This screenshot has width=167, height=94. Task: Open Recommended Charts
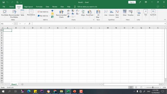[61, 14]
